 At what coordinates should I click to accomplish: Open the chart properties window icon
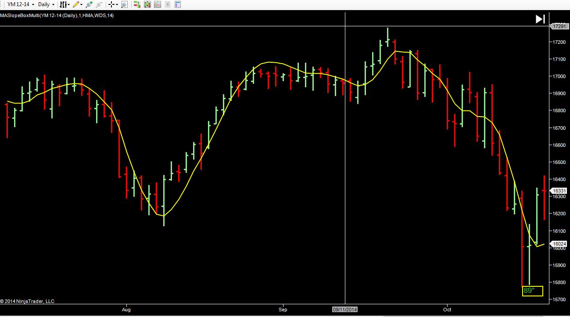click(x=177, y=4)
